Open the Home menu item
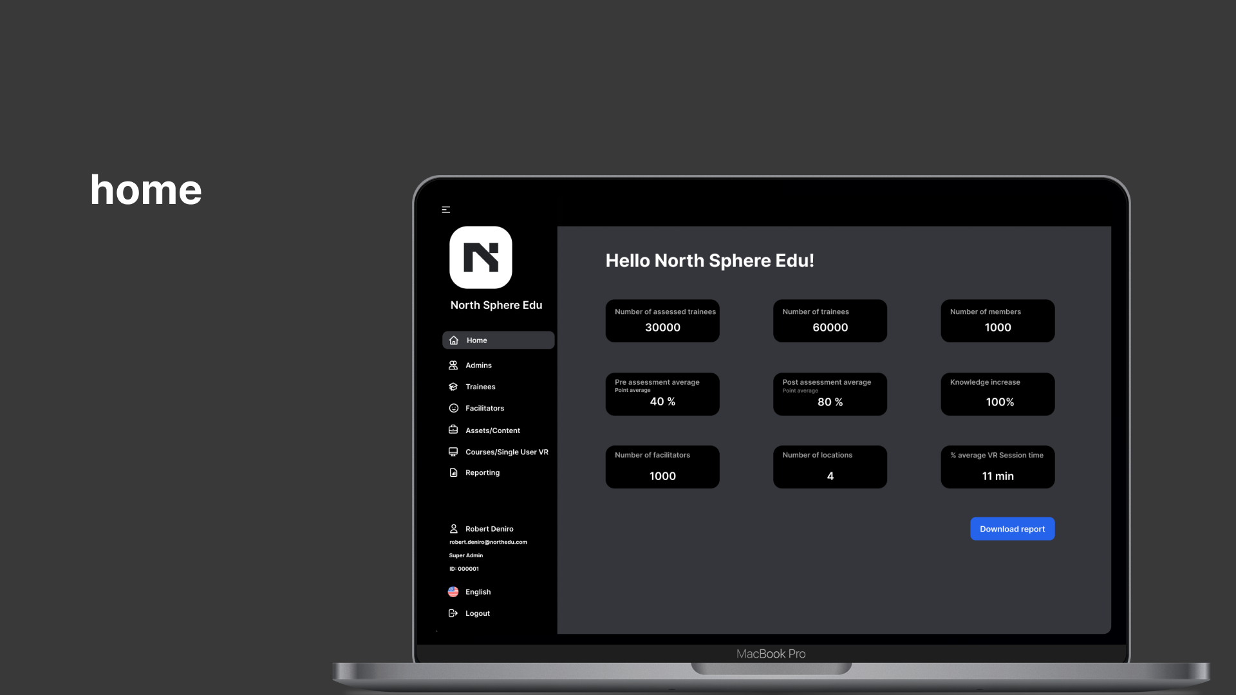1236x695 pixels. 498,340
